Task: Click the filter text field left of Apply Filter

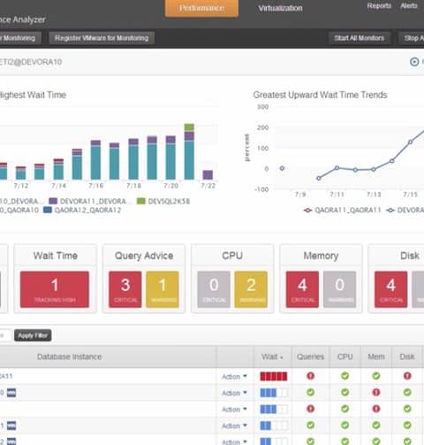Action: (5, 335)
